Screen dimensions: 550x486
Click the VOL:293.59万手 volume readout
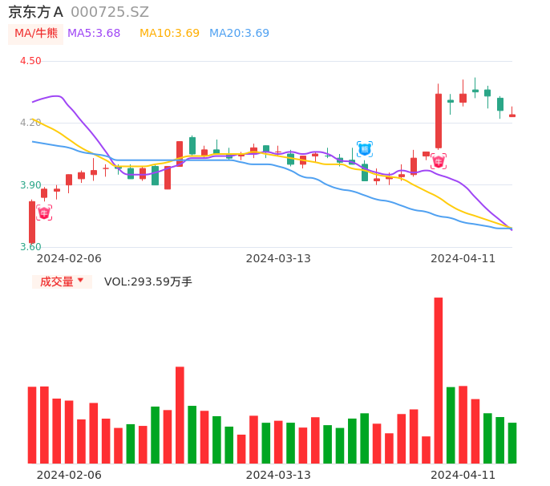148,281
